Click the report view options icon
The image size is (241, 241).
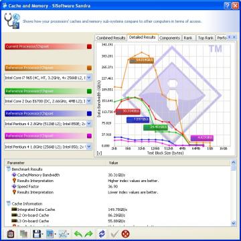tap(50, 234)
